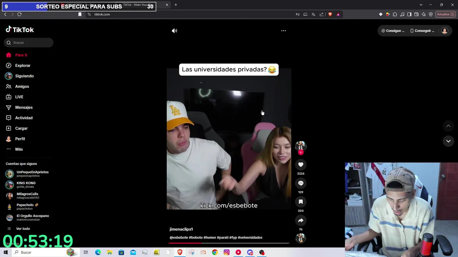
Task: Mute the video with speaker icon
Action: (x=174, y=31)
